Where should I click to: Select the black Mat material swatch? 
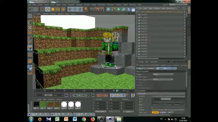coord(36,105)
